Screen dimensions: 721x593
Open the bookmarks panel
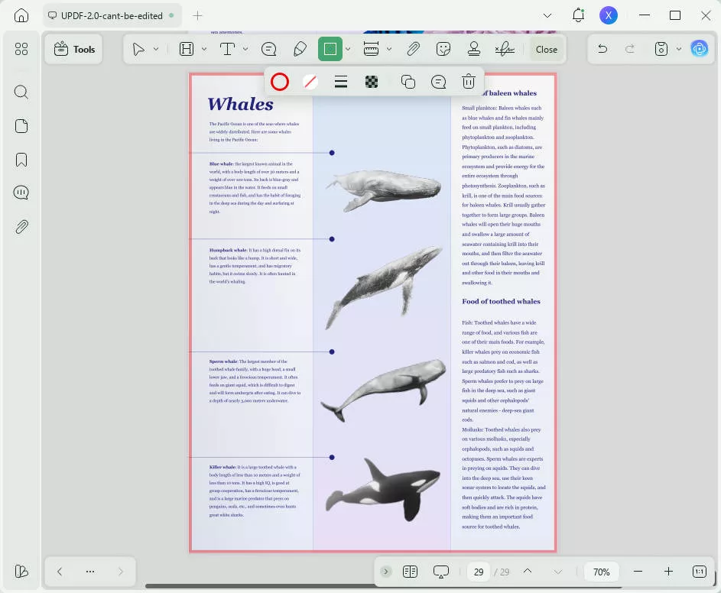[x=21, y=159]
